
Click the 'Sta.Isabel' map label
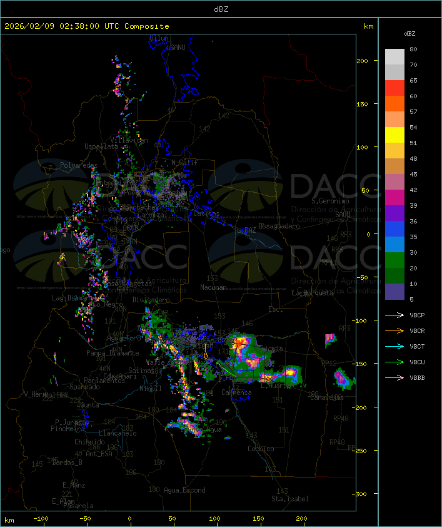coord(290,499)
